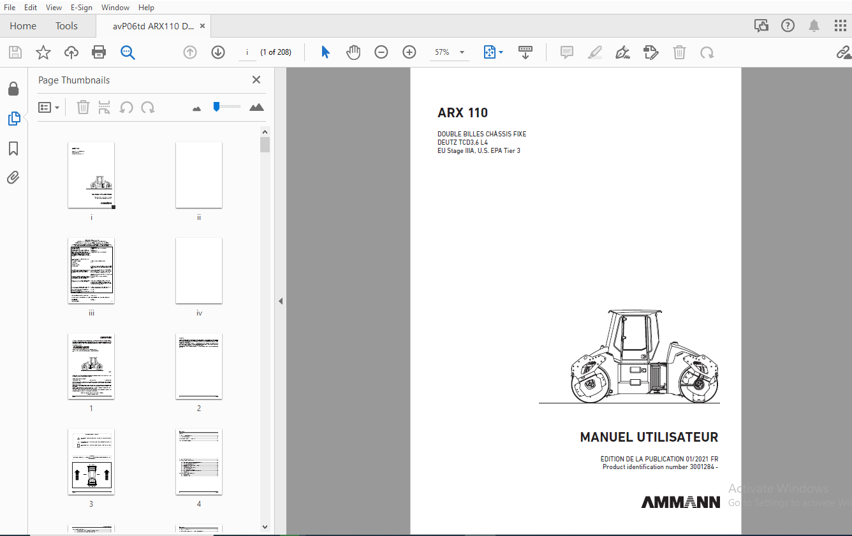Click the thumbnails panel scroll down arrow

tap(265, 526)
